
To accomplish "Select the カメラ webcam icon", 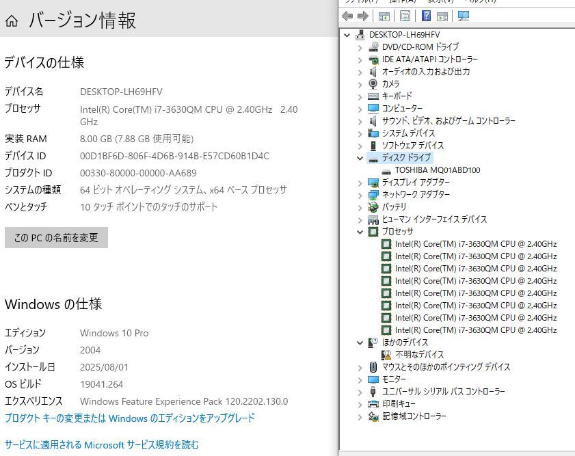I will click(x=373, y=84).
